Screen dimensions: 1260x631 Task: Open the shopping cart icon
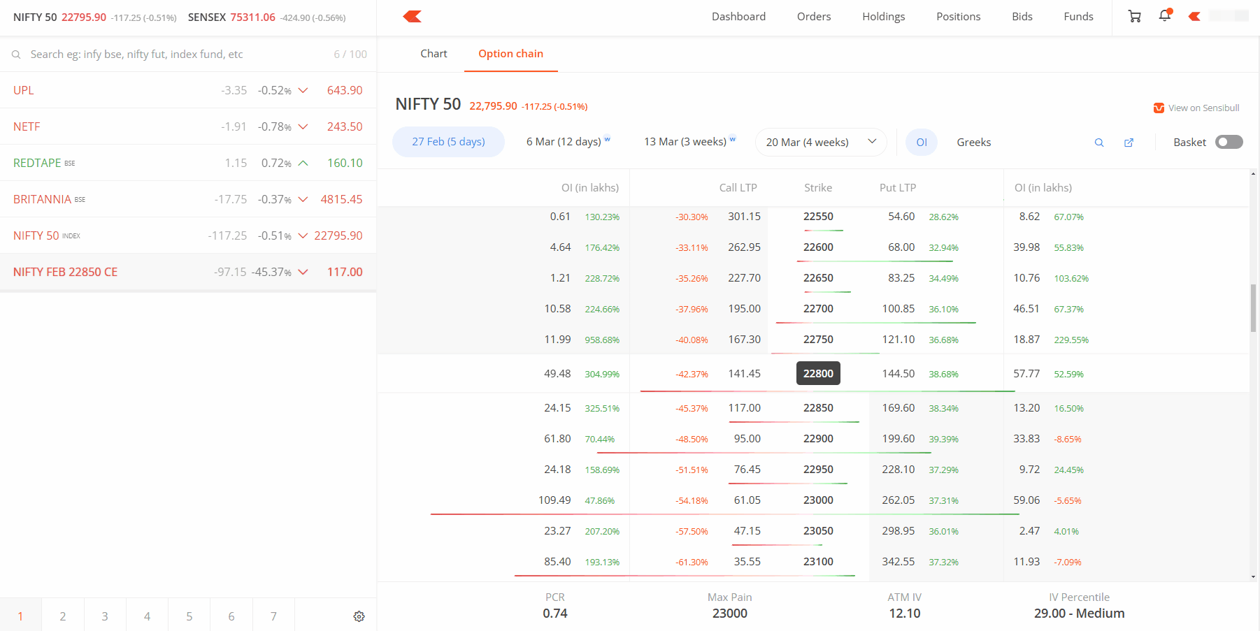pyautogui.click(x=1134, y=16)
